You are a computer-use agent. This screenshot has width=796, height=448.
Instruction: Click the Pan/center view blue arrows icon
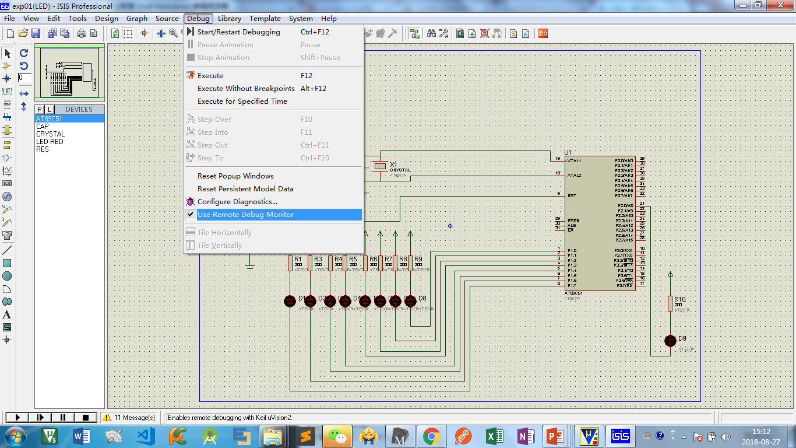point(161,33)
